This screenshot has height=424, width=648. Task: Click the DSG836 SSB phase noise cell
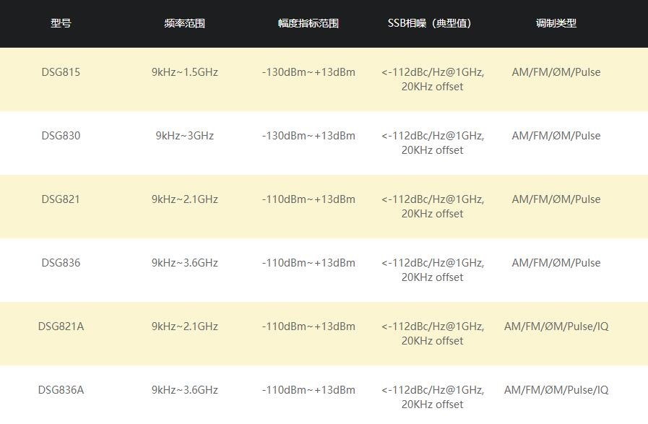(432, 270)
